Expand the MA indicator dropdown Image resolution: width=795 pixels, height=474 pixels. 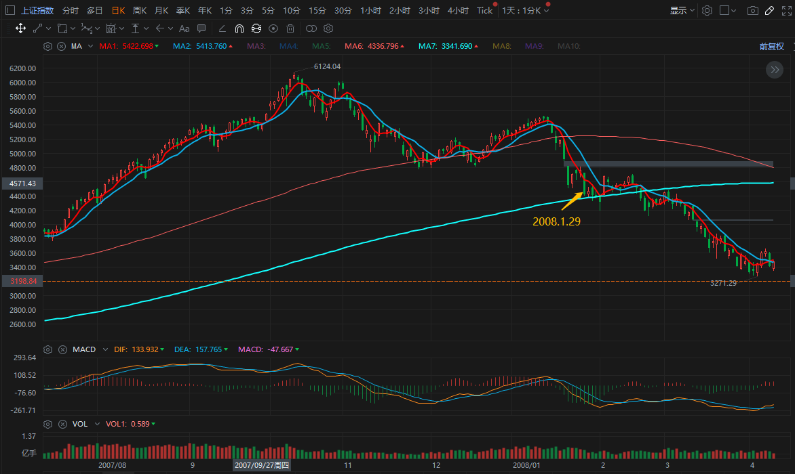pos(90,47)
